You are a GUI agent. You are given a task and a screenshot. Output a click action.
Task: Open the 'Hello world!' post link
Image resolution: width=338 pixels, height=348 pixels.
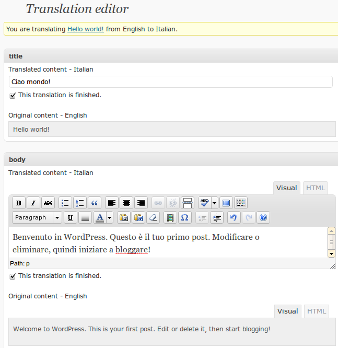click(86, 29)
